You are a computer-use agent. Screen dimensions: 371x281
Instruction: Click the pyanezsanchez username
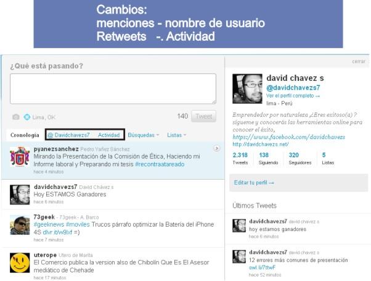(56, 149)
